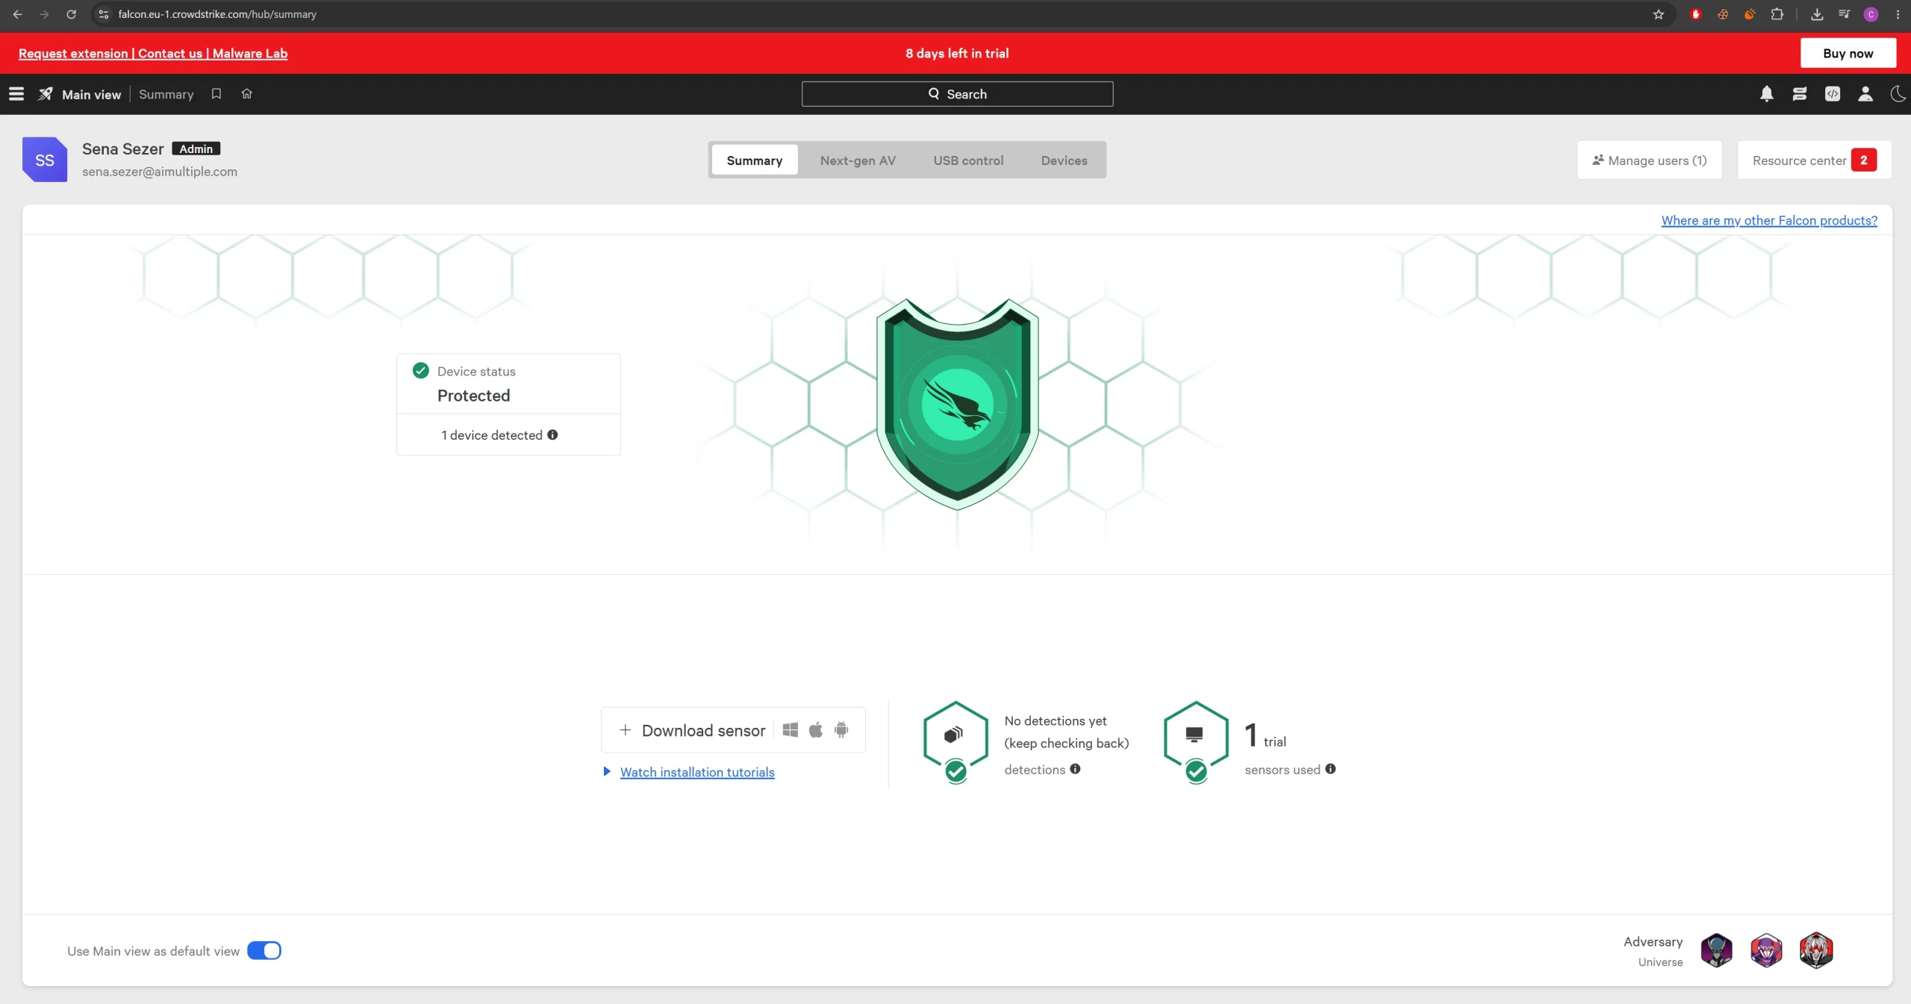1911x1004 pixels.
Task: Open Manage users (1)
Action: coord(1649,160)
